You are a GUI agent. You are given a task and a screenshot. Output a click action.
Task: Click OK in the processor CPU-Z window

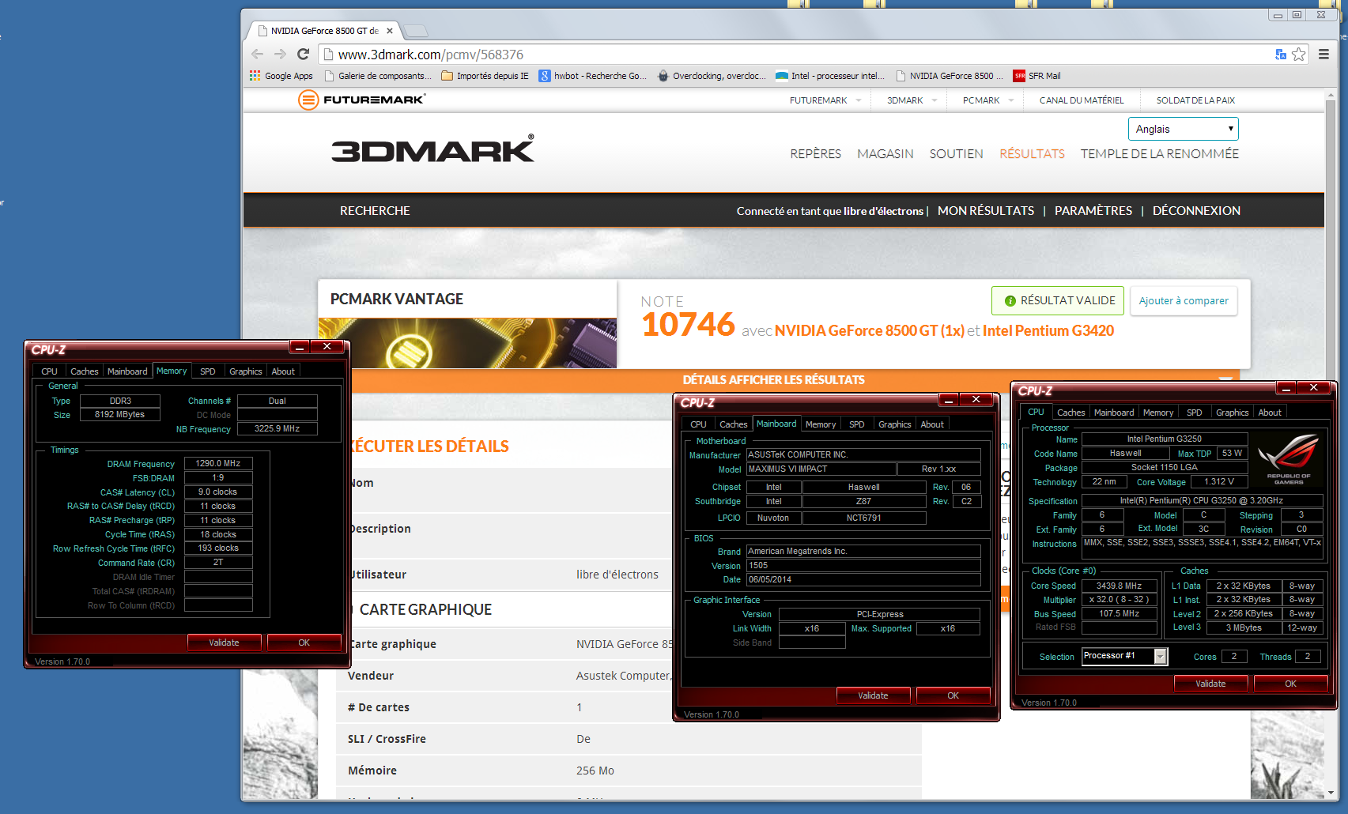coord(1290,684)
